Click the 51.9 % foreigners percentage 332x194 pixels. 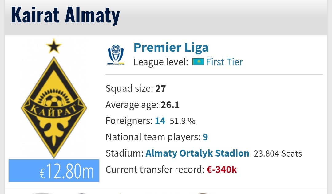pos(182,121)
